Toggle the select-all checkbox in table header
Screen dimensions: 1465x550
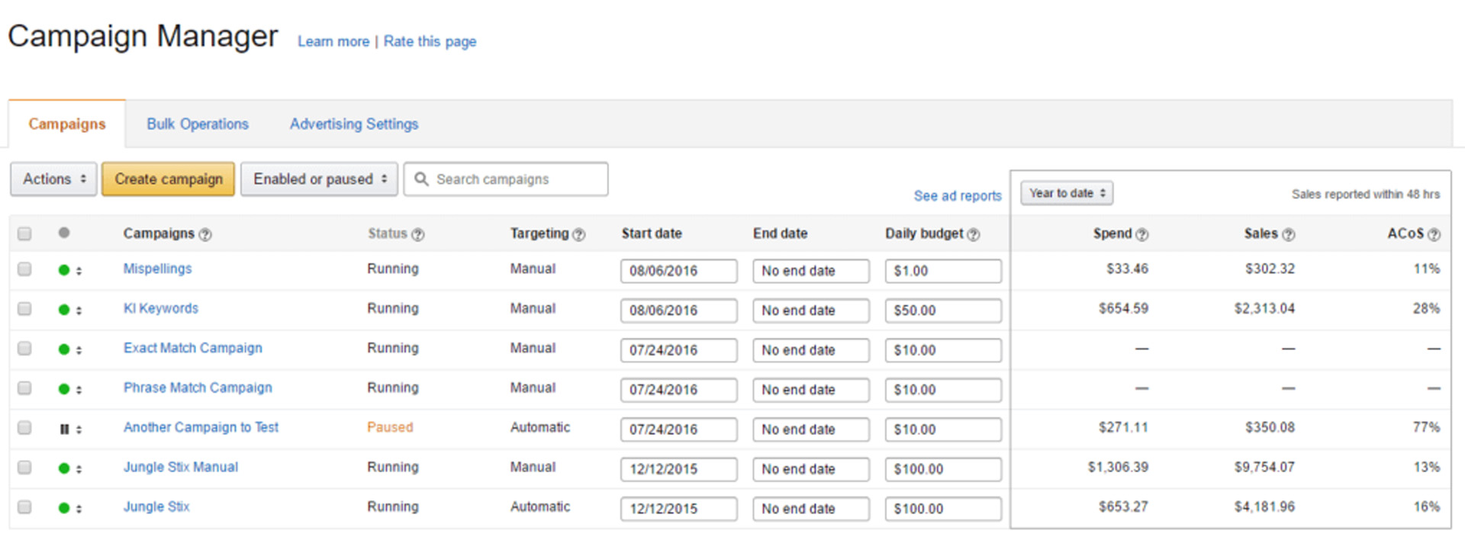coord(24,234)
